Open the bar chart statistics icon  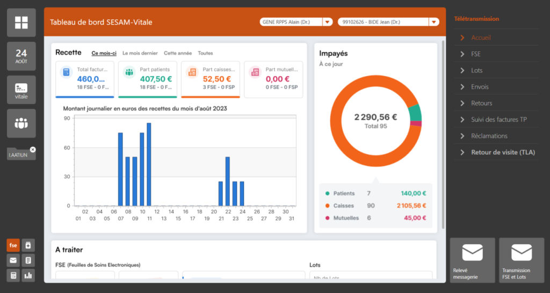coord(28,275)
